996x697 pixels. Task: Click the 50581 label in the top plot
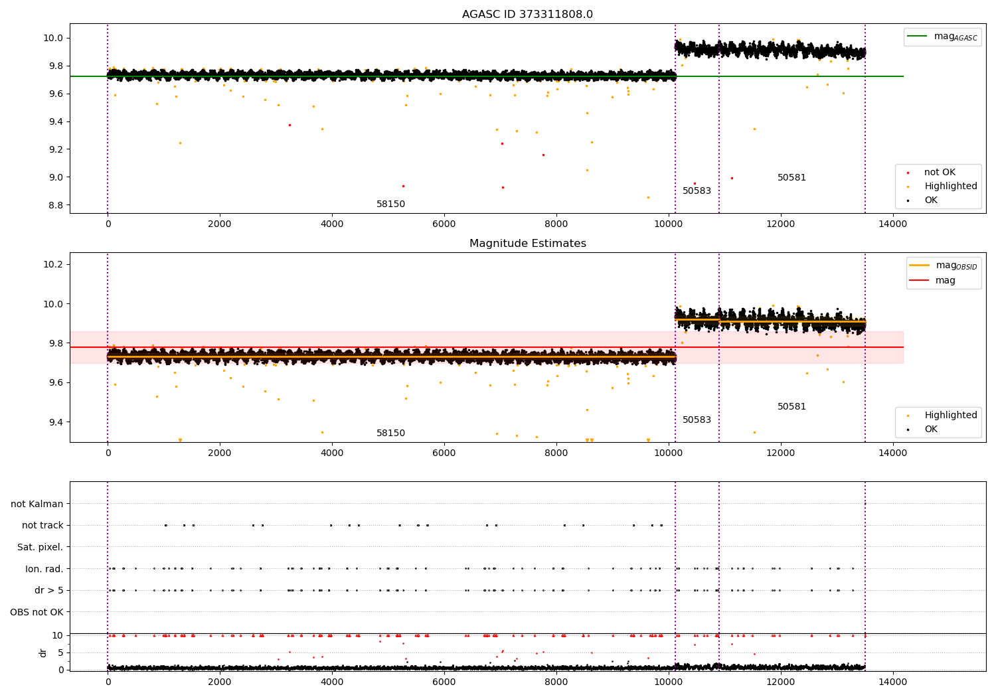[x=791, y=178]
